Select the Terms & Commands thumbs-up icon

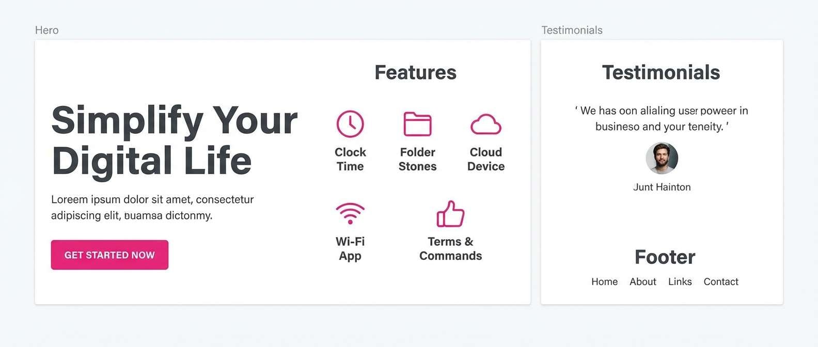point(450,214)
